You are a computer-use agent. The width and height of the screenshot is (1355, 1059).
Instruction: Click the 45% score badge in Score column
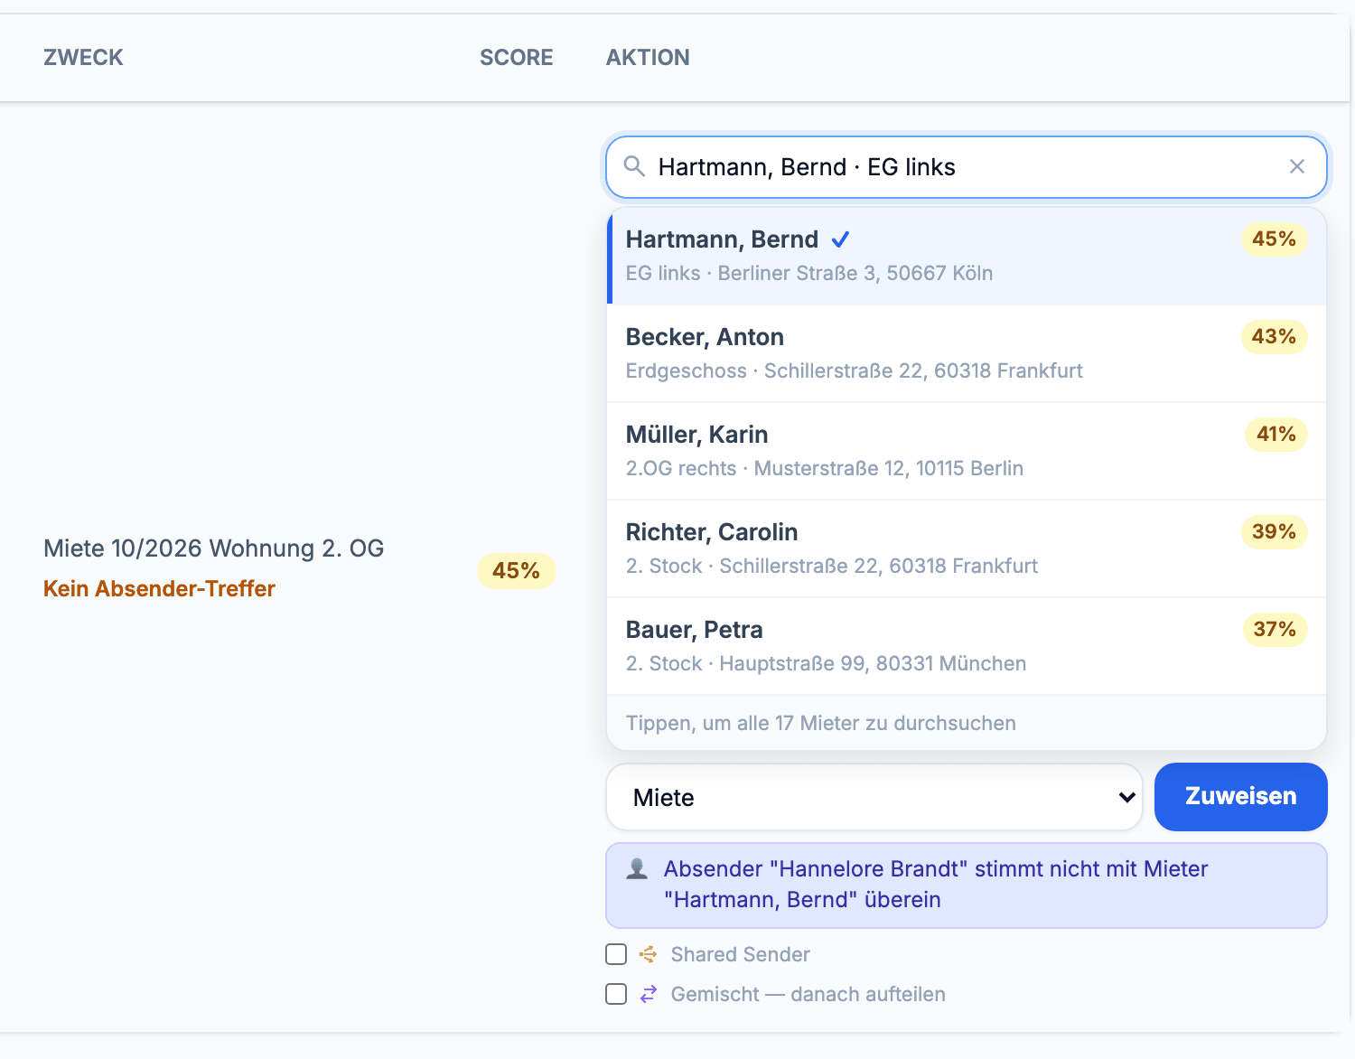click(x=516, y=571)
